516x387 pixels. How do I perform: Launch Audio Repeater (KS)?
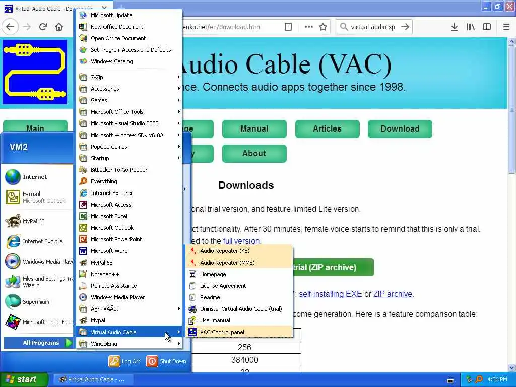239,251
